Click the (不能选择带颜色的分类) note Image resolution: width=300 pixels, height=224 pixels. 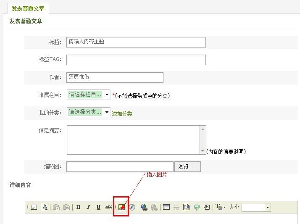pyautogui.click(x=142, y=96)
